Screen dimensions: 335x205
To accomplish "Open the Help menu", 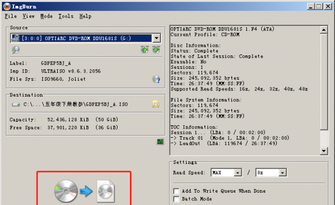I will click(86, 16).
